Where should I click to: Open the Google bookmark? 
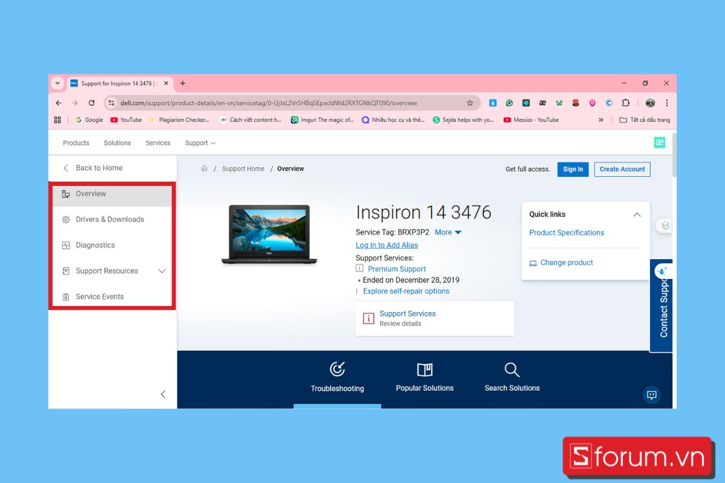pos(89,120)
